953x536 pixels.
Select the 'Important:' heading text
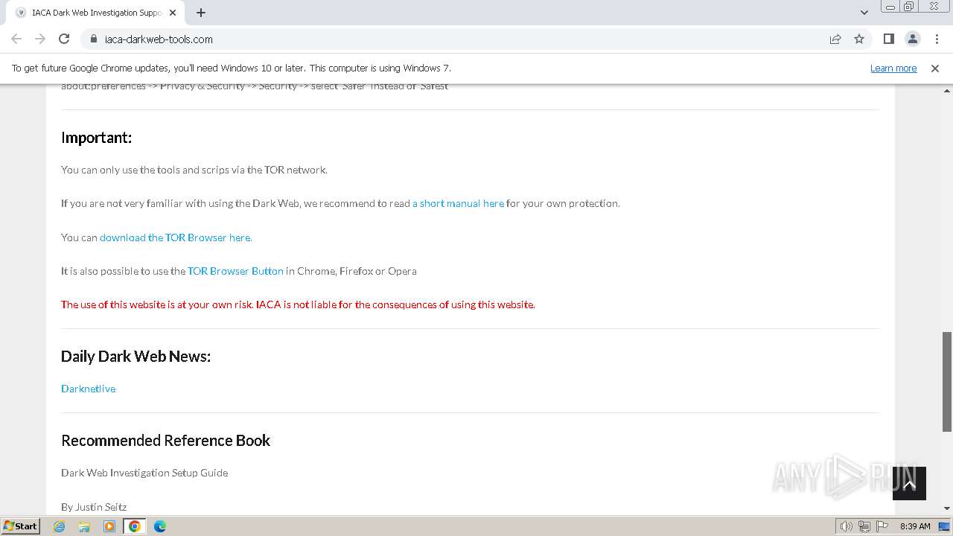(96, 138)
